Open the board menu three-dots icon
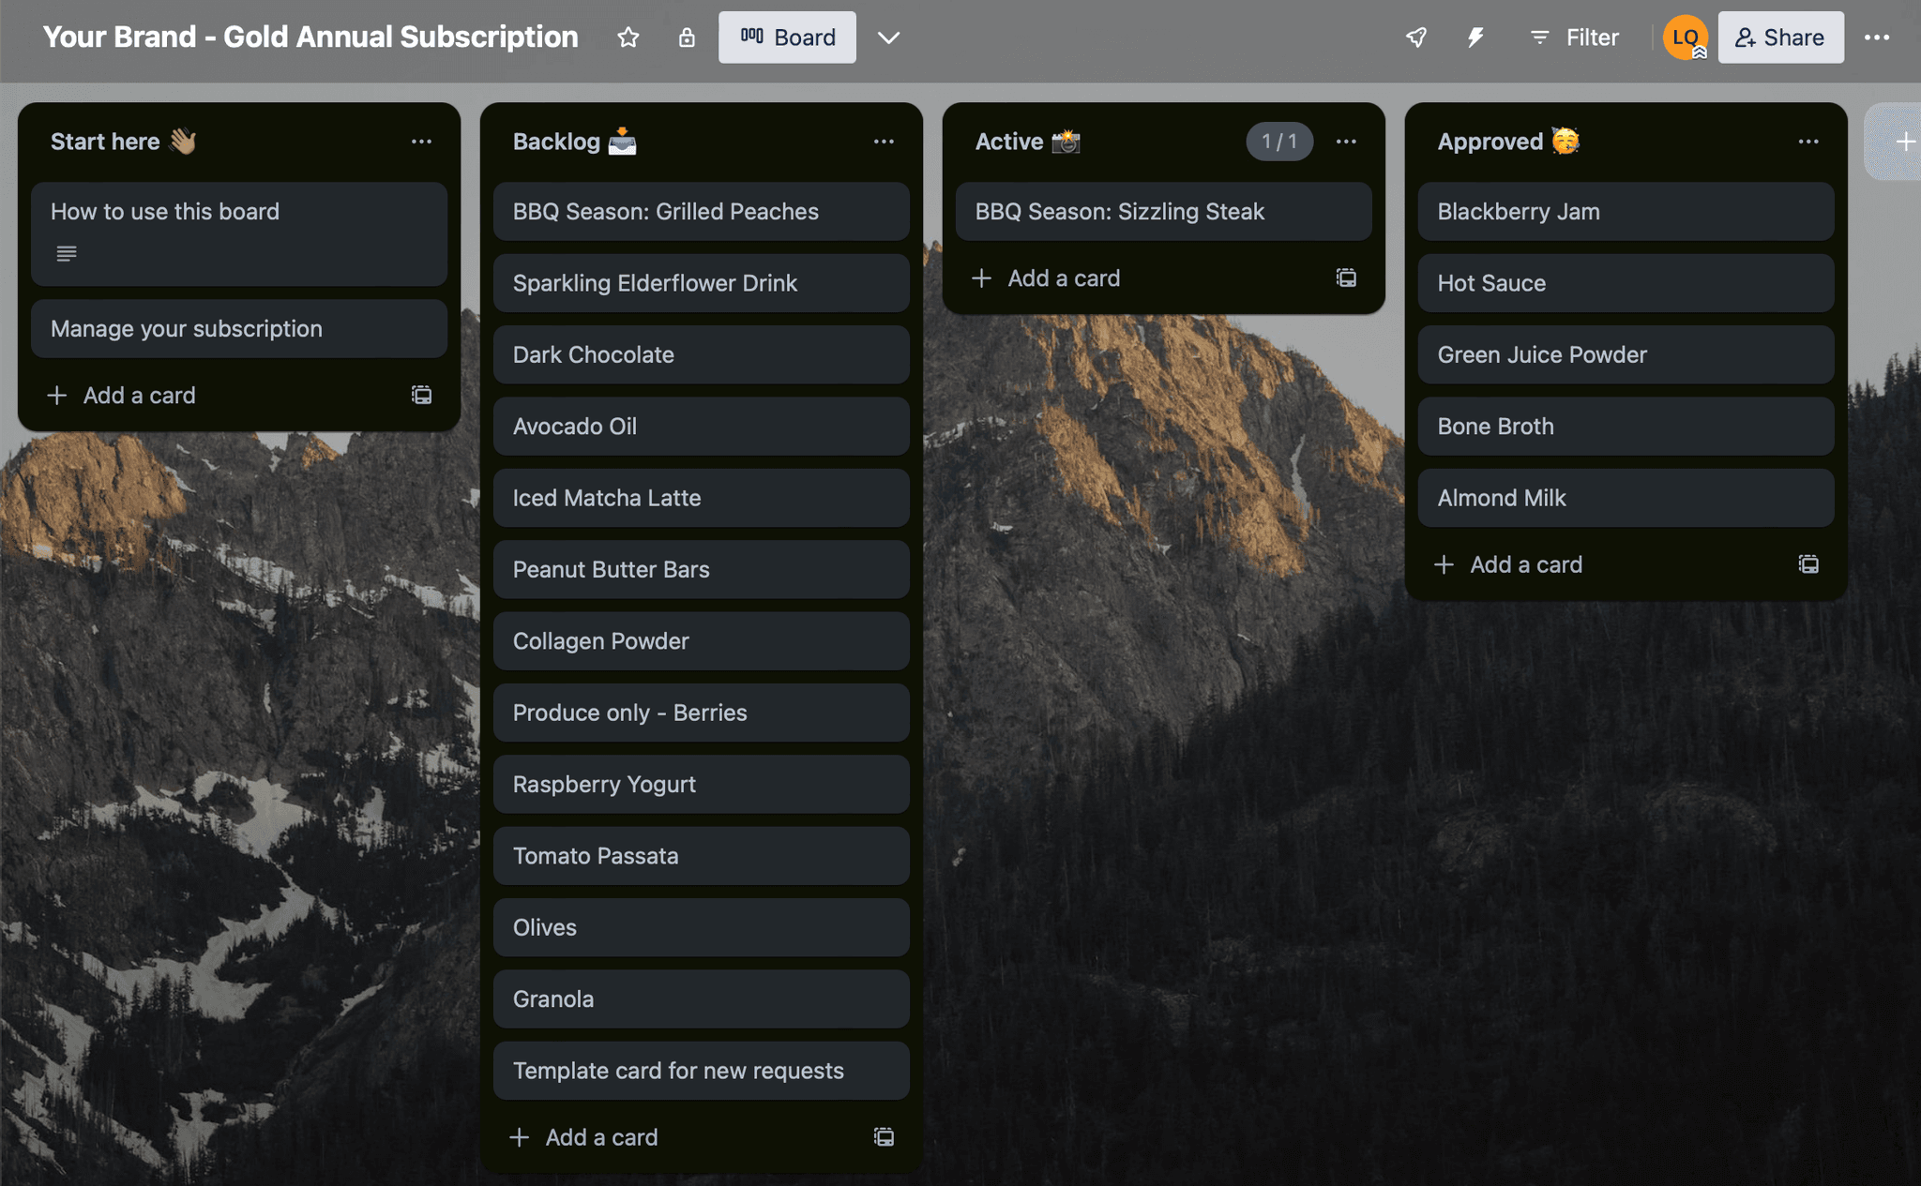This screenshot has width=1921, height=1186. 1877,38
